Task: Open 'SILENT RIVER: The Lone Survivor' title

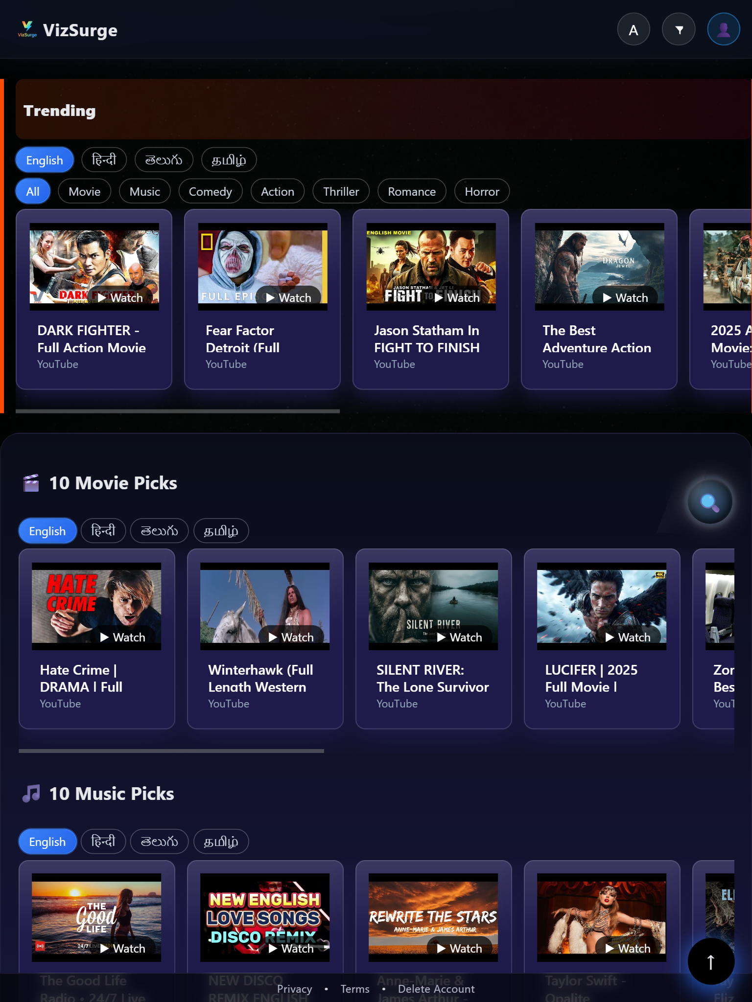Action: point(433,679)
